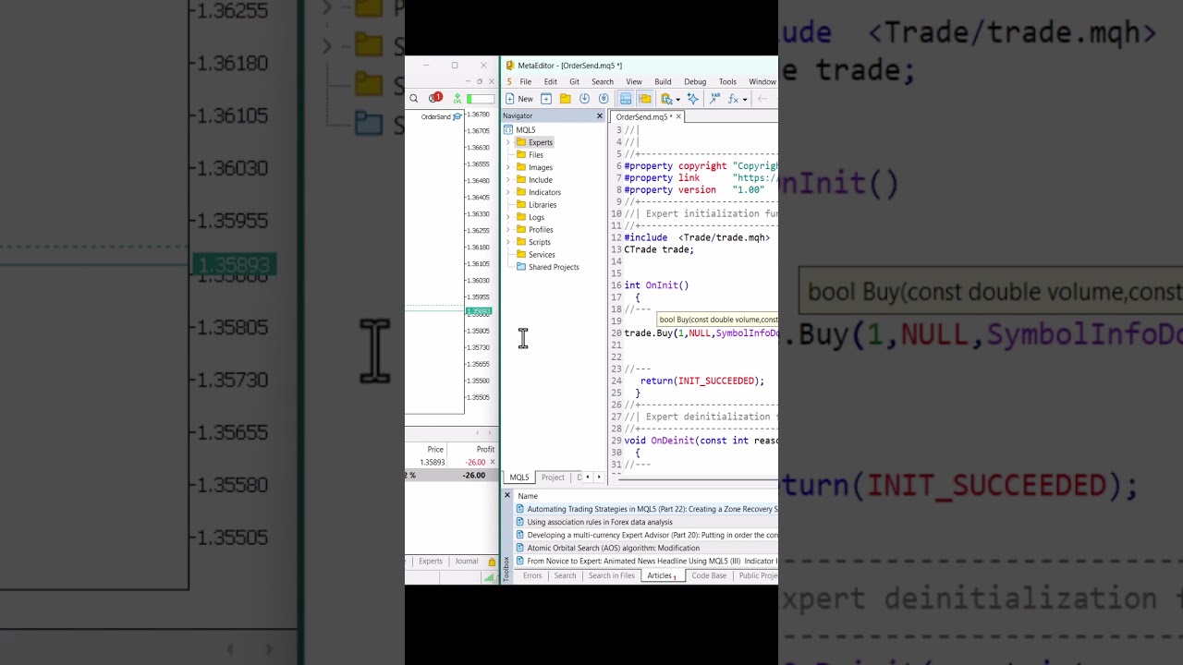Click the fx function toolbar icon
1183x665 pixels.
click(734, 99)
